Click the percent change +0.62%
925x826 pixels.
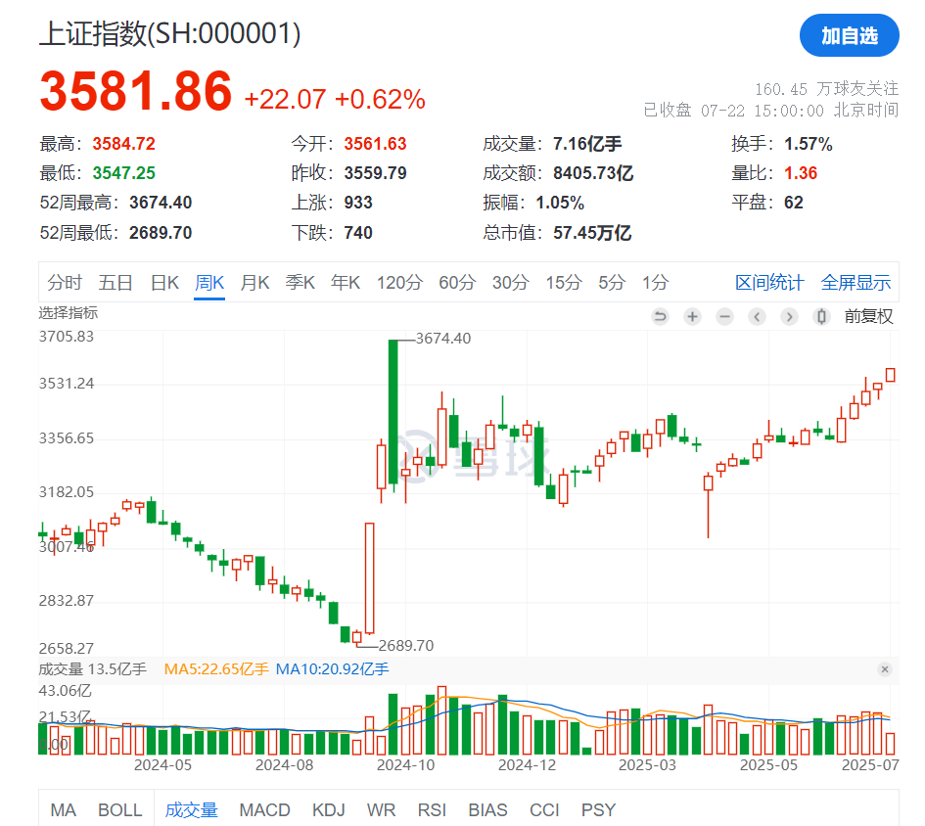pyautogui.click(x=380, y=99)
